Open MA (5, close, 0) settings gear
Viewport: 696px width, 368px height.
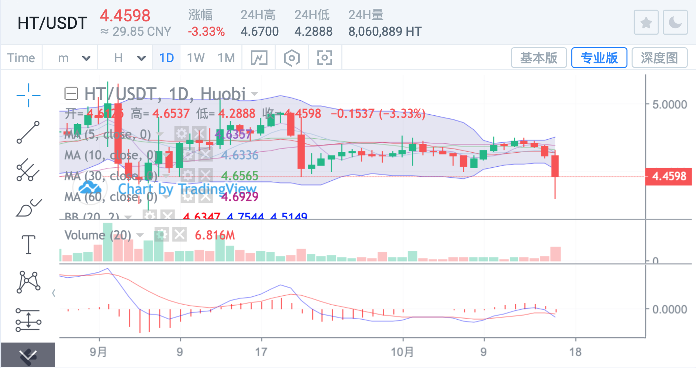pos(181,133)
